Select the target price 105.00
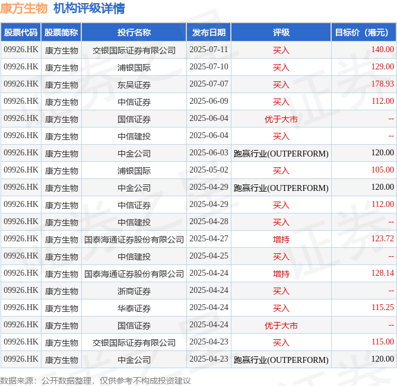This screenshot has height=386, width=397. tap(382, 170)
